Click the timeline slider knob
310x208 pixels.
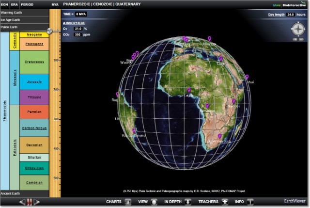click(50, 31)
